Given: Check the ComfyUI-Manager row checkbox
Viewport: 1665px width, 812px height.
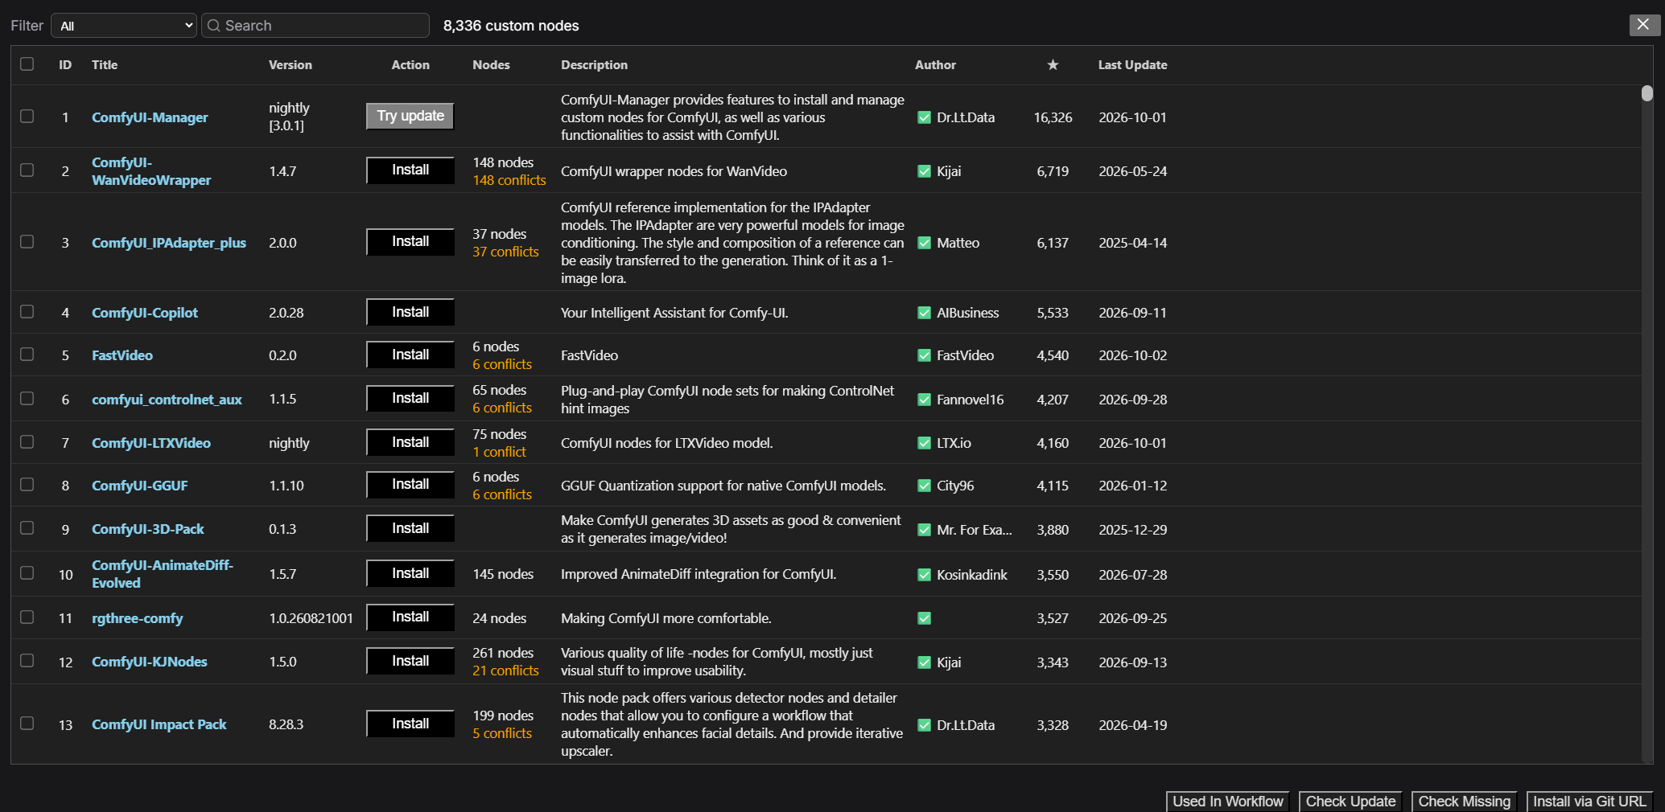Looking at the screenshot, I should click(27, 117).
